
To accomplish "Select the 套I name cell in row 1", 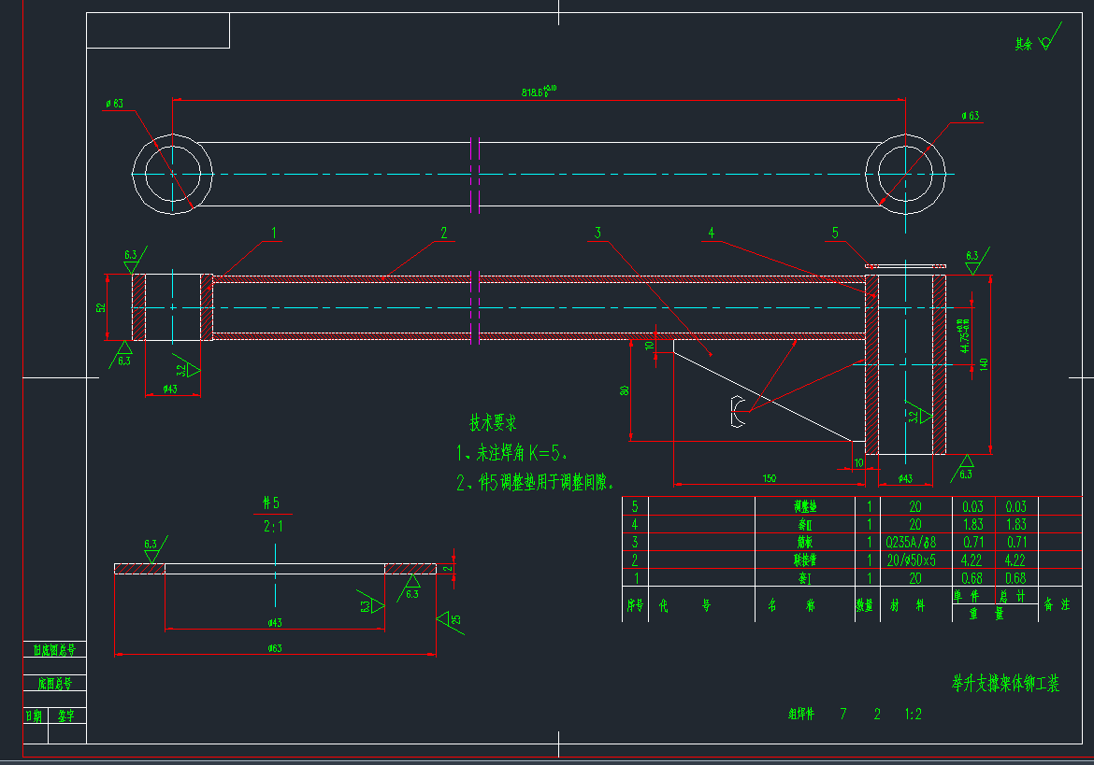I will click(x=804, y=578).
